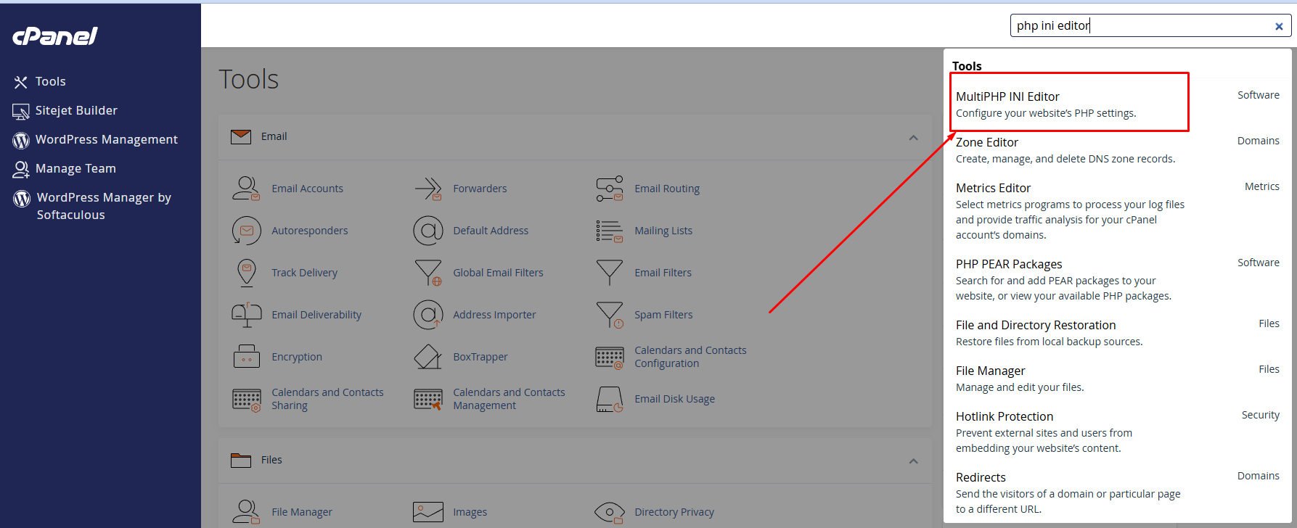Image resolution: width=1297 pixels, height=528 pixels.
Task: Select Hotlink Protection search result
Action: pyautogui.click(x=1005, y=416)
